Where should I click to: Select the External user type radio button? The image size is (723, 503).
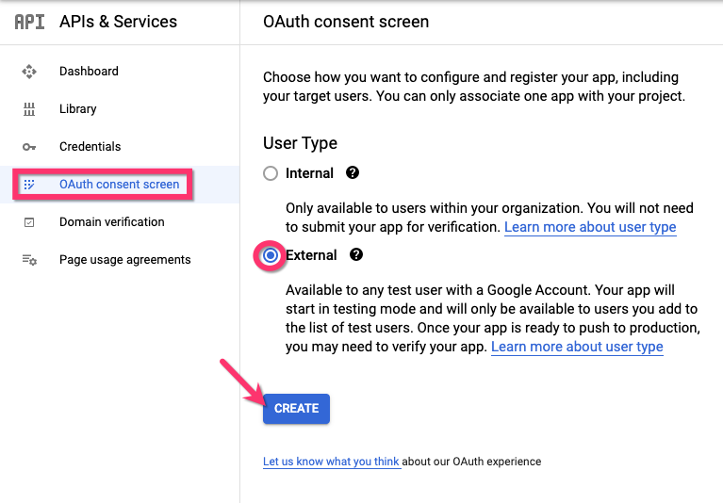point(271,255)
